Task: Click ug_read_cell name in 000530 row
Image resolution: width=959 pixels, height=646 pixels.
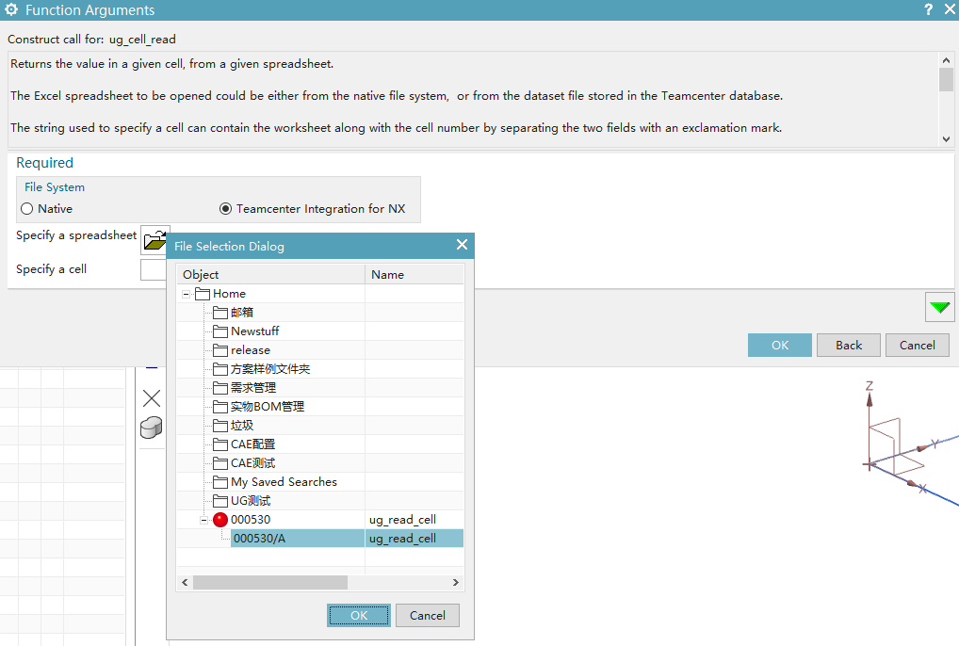Action: (402, 520)
